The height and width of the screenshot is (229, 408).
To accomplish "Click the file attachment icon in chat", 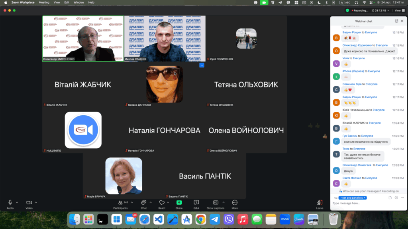I will pyautogui.click(x=390, y=198).
